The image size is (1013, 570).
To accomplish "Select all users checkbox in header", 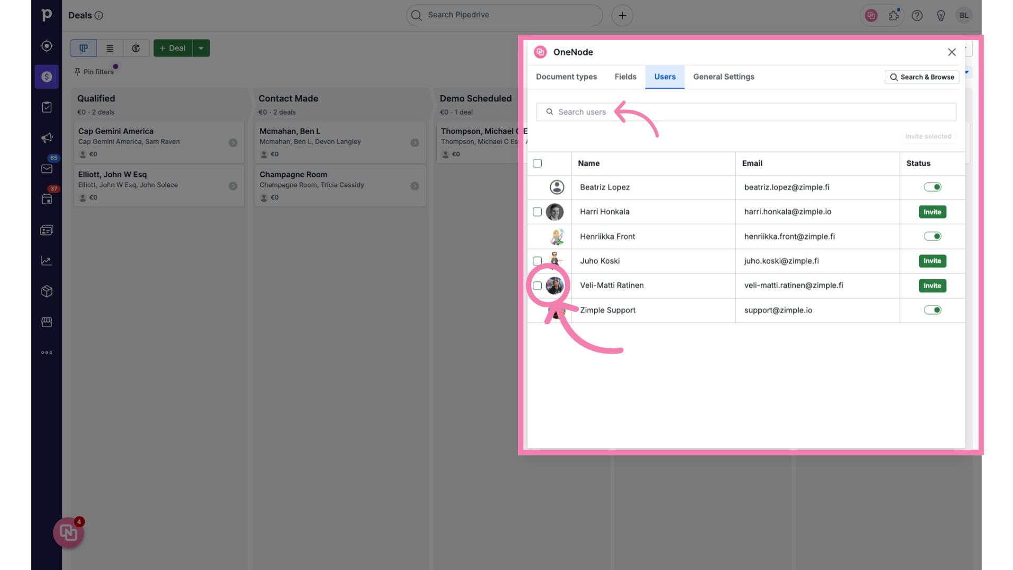I will [537, 162].
